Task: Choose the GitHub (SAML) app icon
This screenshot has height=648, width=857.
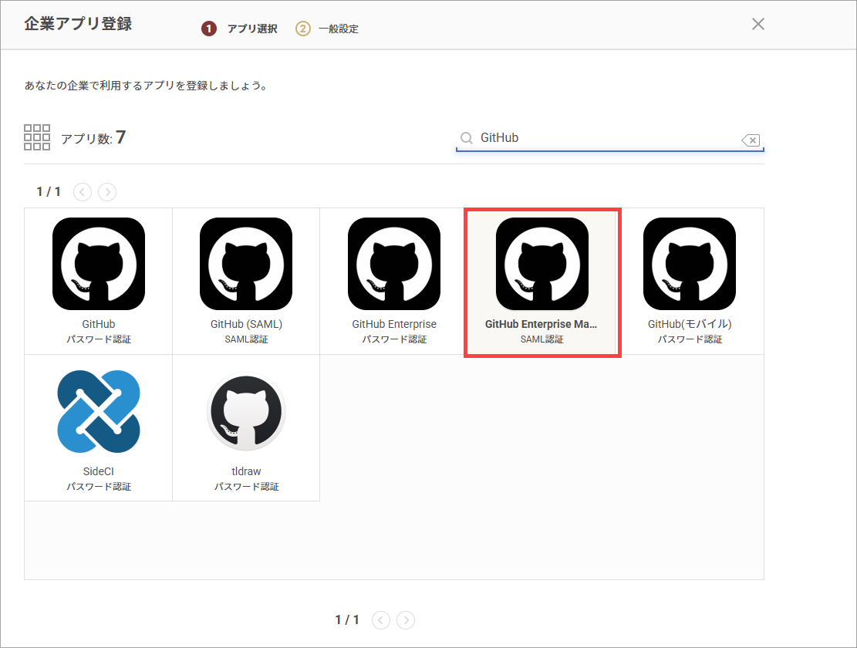Action: point(246,264)
